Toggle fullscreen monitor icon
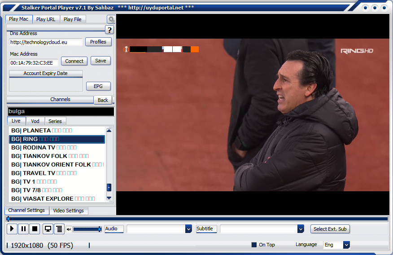 pyautogui.click(x=48, y=229)
